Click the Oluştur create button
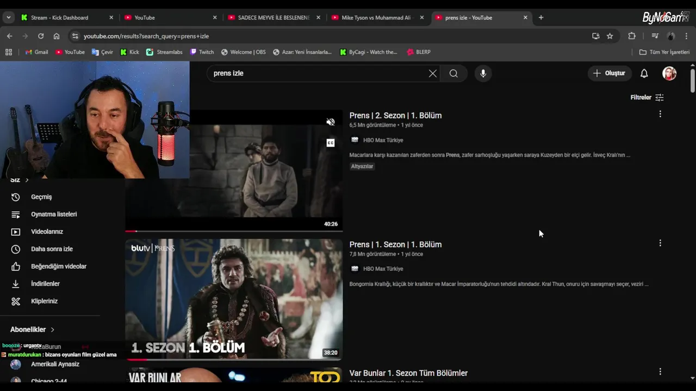This screenshot has width=696, height=391. point(609,73)
